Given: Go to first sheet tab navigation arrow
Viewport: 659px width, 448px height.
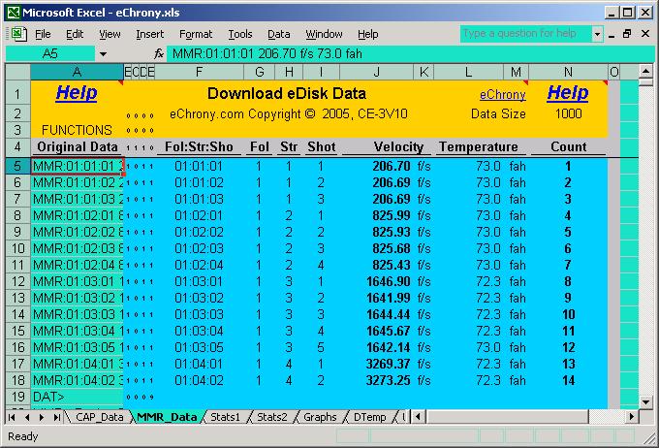Looking at the screenshot, I should [x=14, y=417].
